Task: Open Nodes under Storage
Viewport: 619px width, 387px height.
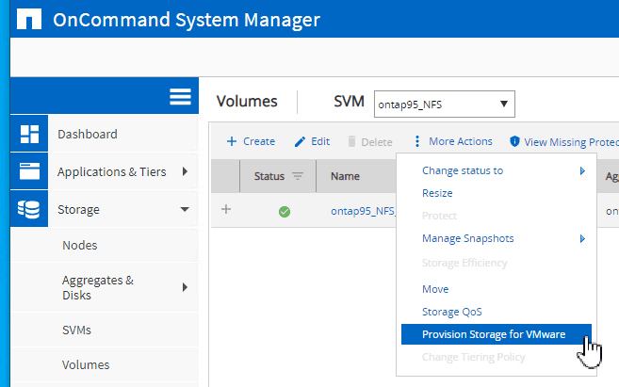Action: point(80,246)
